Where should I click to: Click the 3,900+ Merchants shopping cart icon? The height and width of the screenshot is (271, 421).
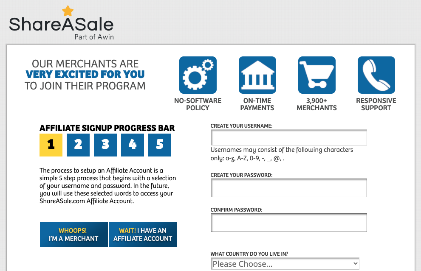(x=316, y=75)
